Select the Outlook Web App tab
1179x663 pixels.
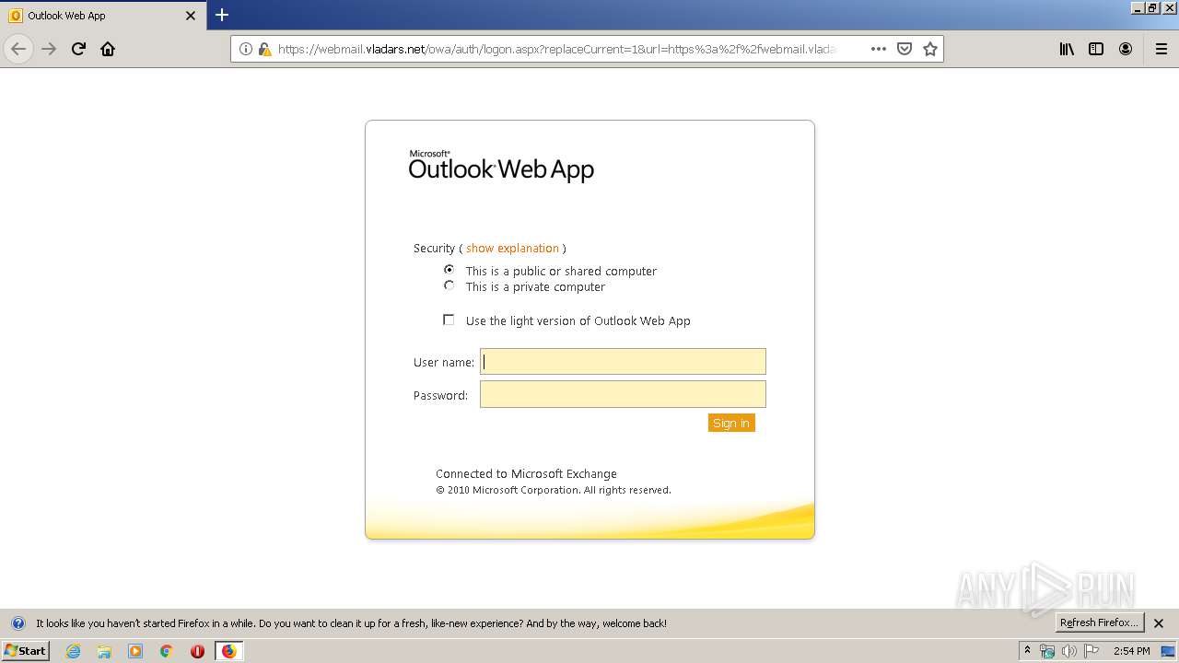103,16
